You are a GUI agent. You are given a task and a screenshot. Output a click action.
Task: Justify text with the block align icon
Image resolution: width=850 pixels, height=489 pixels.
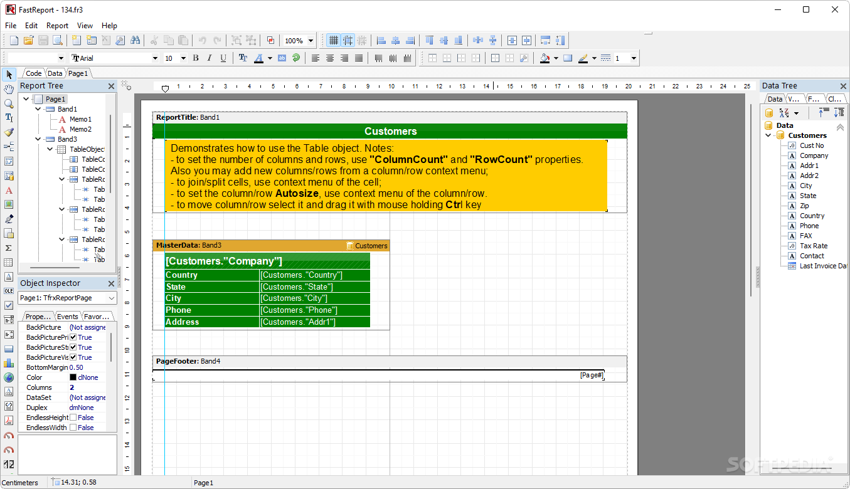(359, 58)
